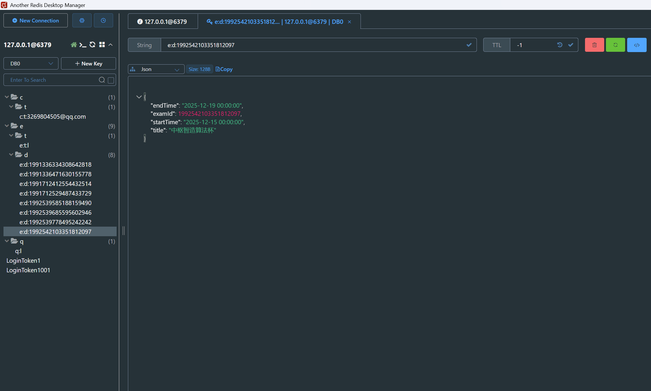Switch to the 127.0.0.1@6379 status tab
Viewport: 651px width, 391px height.
pos(163,22)
